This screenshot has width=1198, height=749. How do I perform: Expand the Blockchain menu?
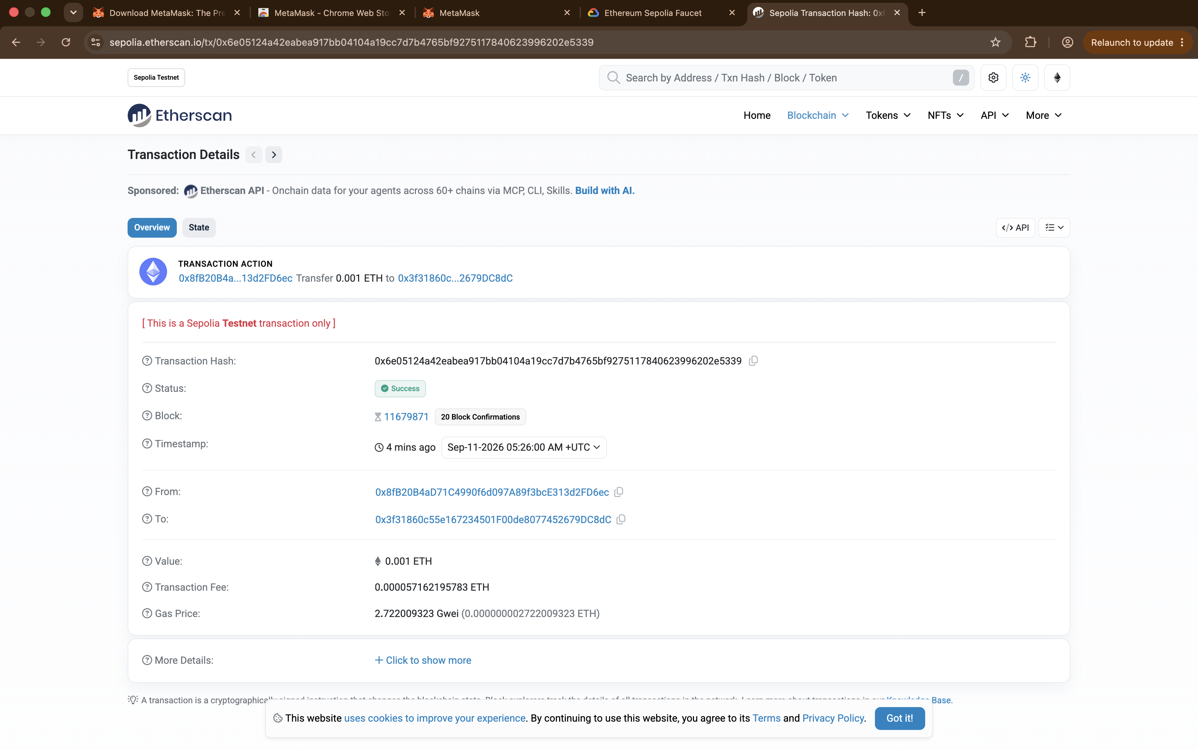[x=818, y=115]
